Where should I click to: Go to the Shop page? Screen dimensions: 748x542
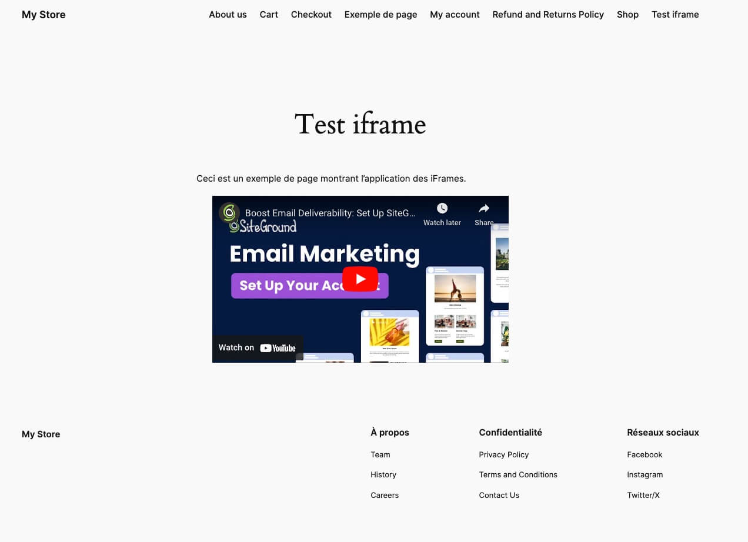[x=627, y=15]
